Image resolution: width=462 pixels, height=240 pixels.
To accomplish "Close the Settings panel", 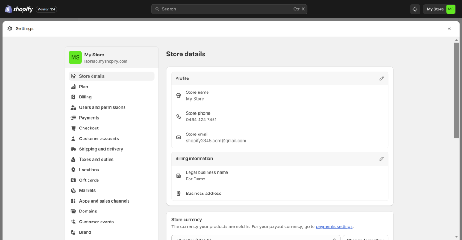I will coord(449,28).
